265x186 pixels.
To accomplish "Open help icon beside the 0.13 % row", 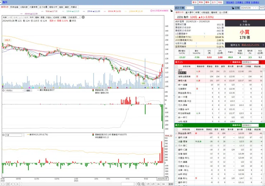I will tap(196, 43).
